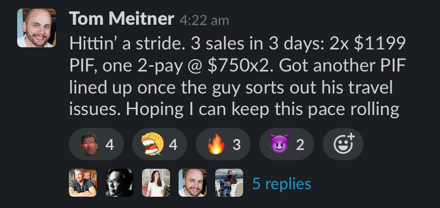This screenshot has height=208, width=440.
Task: Click Tom Meitner's profile picture
Action: click(x=37, y=28)
